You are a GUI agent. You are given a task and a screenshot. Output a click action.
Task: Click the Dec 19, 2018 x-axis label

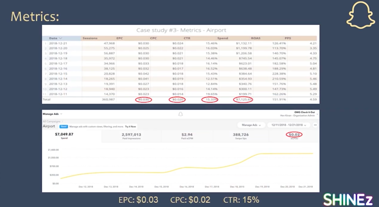click(262, 187)
